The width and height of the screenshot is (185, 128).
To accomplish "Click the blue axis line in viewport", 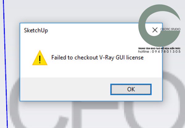I will pyautogui.click(x=5, y=64).
